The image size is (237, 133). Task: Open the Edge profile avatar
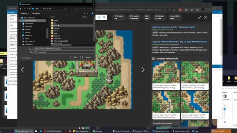(203, 10)
